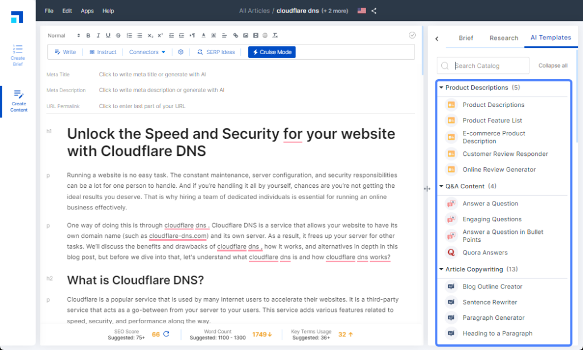
Task: Open the background highlight color picker
Action: [x=214, y=36]
